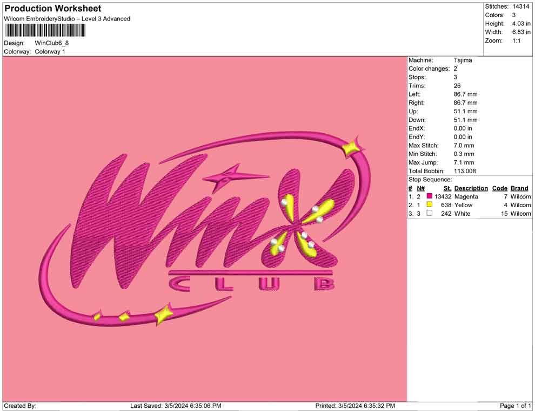Click the Yellow color swatch in stop sequence

pyautogui.click(x=429, y=204)
